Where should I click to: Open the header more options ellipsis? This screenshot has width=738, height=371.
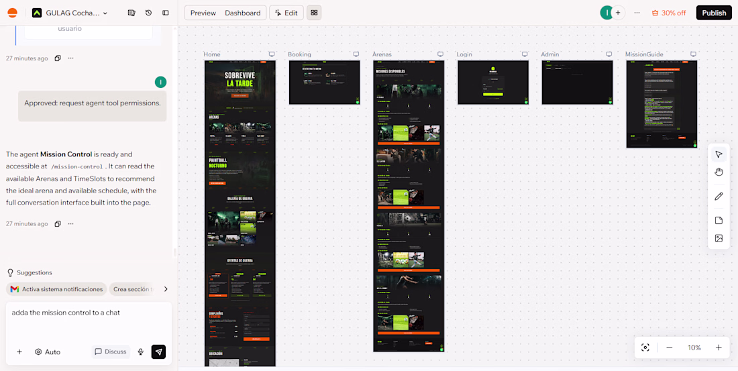coord(637,13)
